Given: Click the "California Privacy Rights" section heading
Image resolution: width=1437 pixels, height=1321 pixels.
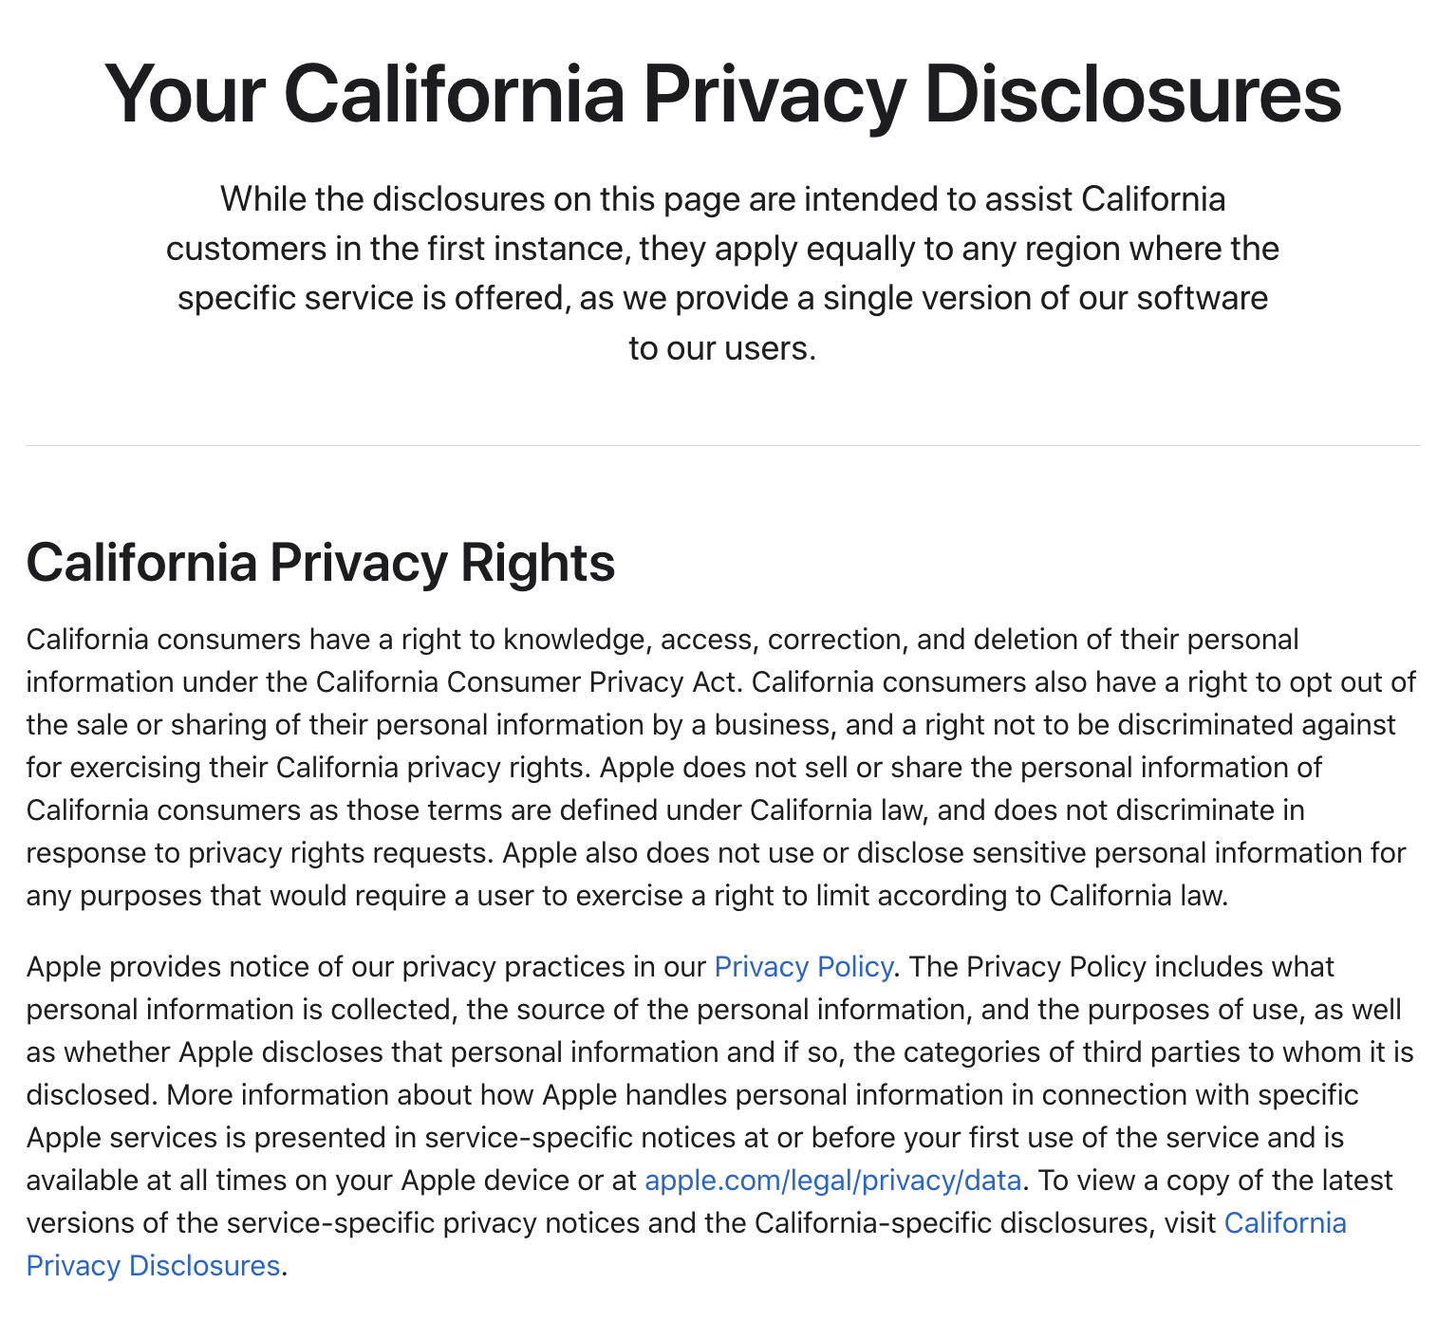Looking at the screenshot, I should coord(321,562).
